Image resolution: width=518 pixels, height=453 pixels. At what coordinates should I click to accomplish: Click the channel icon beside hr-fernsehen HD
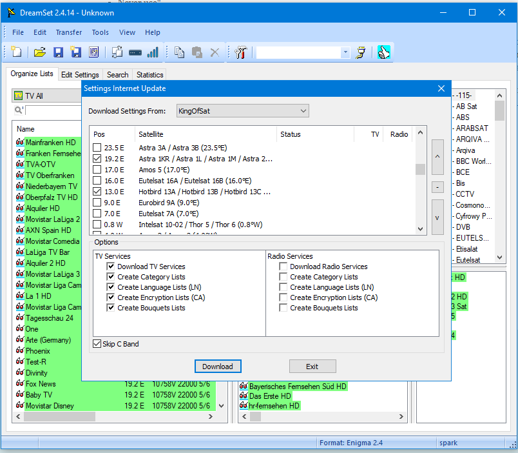(x=244, y=405)
